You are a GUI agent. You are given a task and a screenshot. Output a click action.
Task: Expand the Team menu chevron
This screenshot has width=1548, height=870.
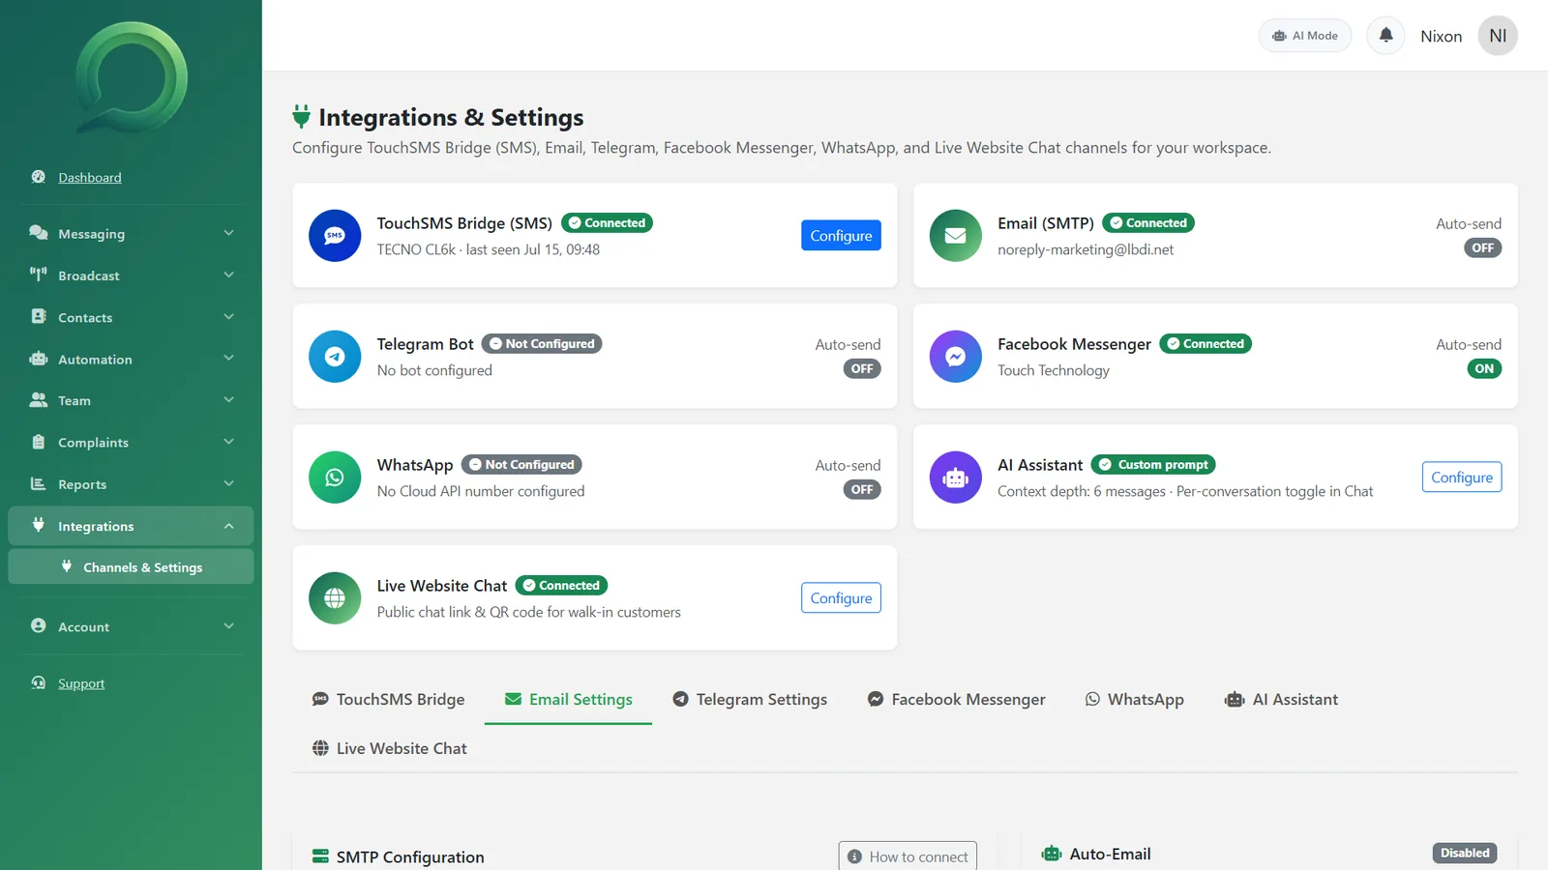pos(229,399)
